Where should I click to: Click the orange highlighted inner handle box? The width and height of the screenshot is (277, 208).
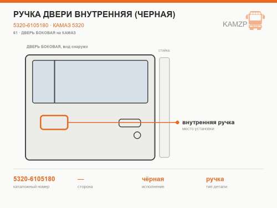[x=54, y=122]
